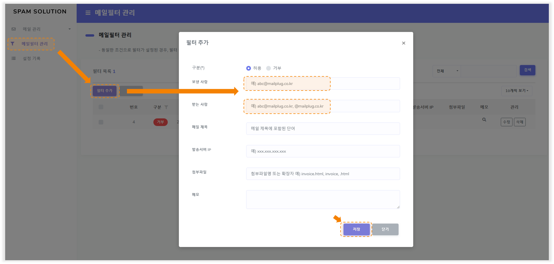This screenshot has height=264, width=554.
Task: Click the 닫기 button in the dialog
Action: pos(385,229)
